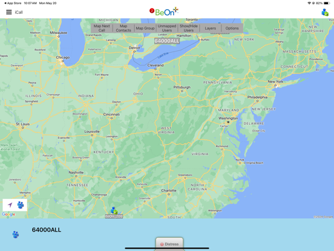Tap Nashville city label on map
The width and height of the screenshot is (334, 251).
pyautogui.click(x=76, y=172)
